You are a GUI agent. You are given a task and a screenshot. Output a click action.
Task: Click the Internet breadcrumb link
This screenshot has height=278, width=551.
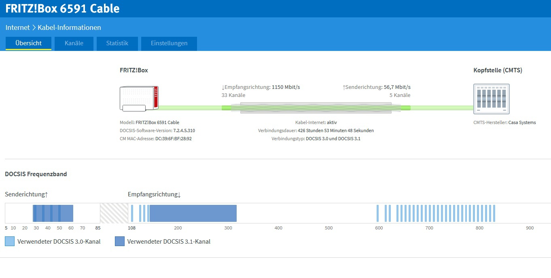(17, 27)
